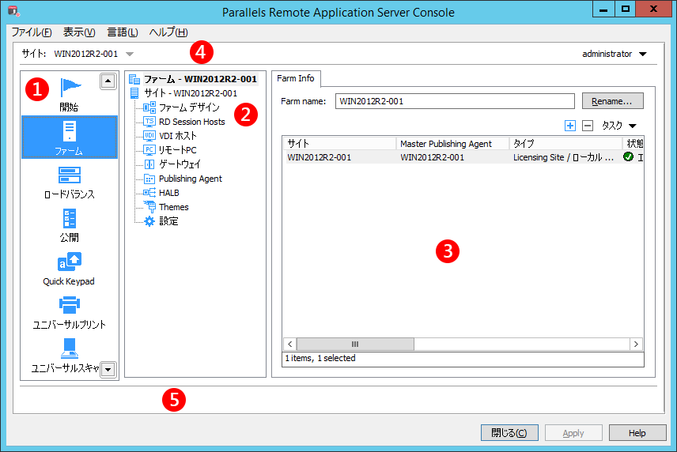
Task: Click the ファーム - WIN2012R2-001 tree icon
Action: pos(134,79)
